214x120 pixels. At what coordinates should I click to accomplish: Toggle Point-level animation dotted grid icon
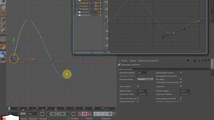114,114
